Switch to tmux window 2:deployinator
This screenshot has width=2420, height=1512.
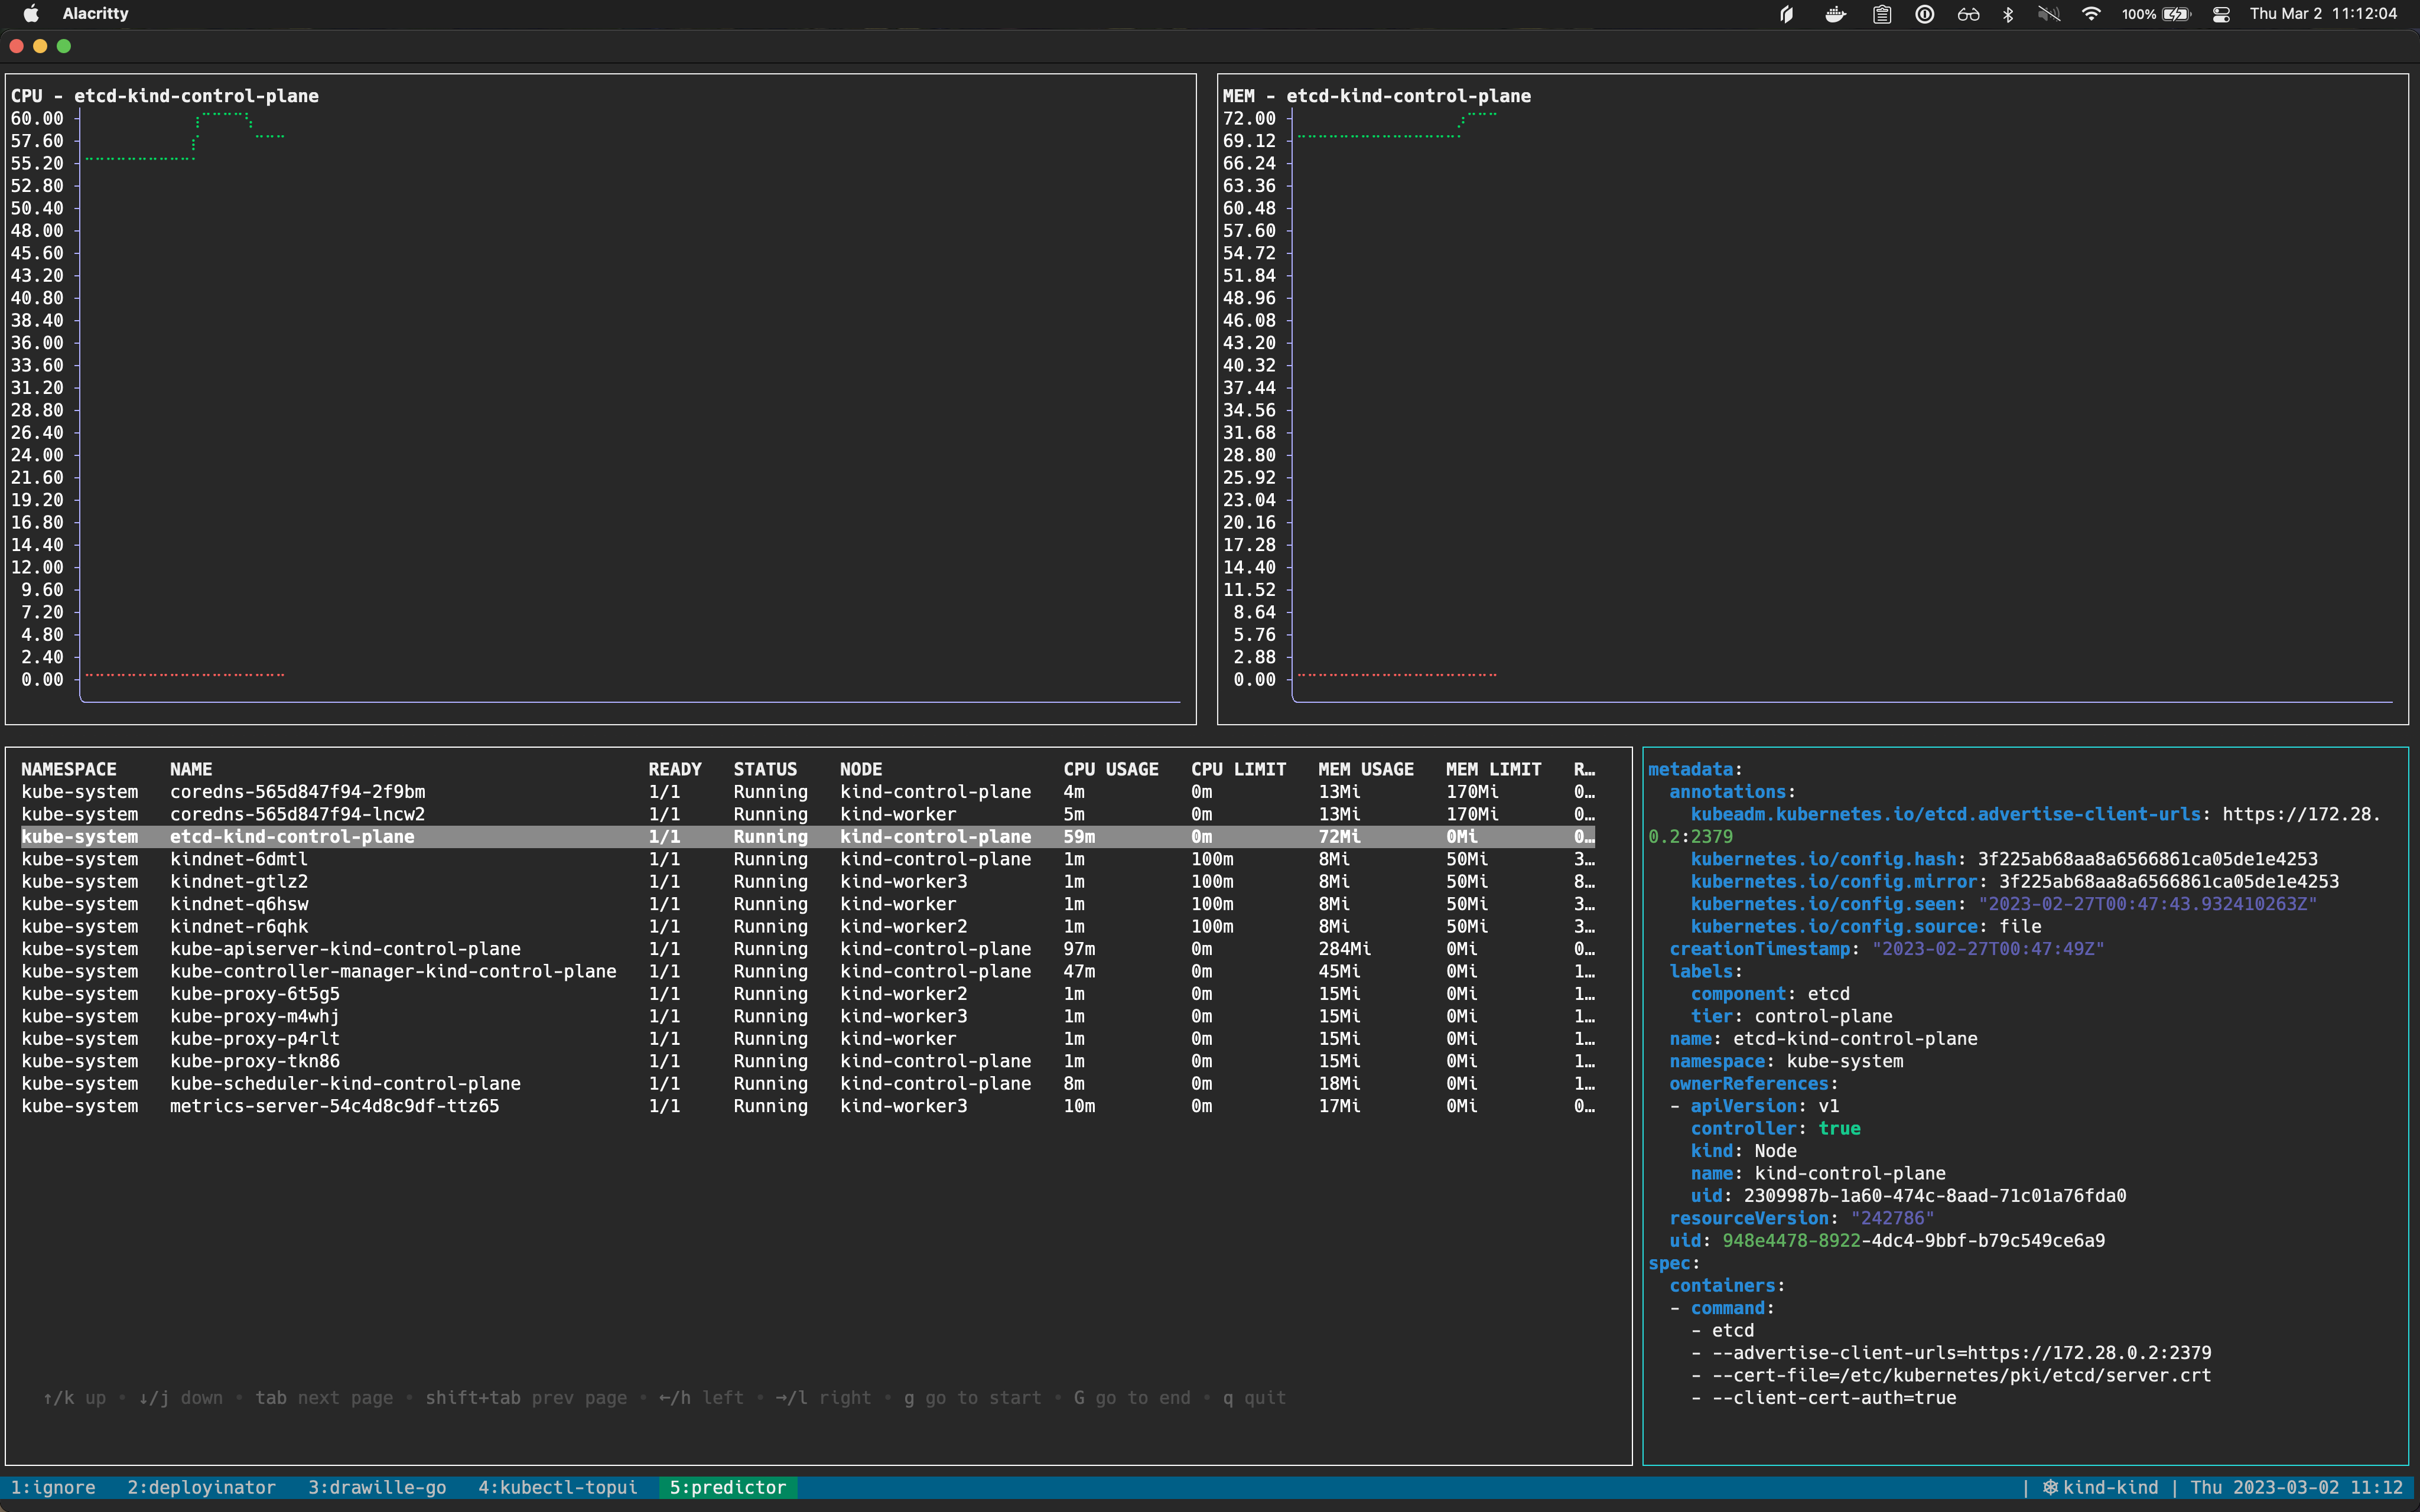click(201, 1487)
